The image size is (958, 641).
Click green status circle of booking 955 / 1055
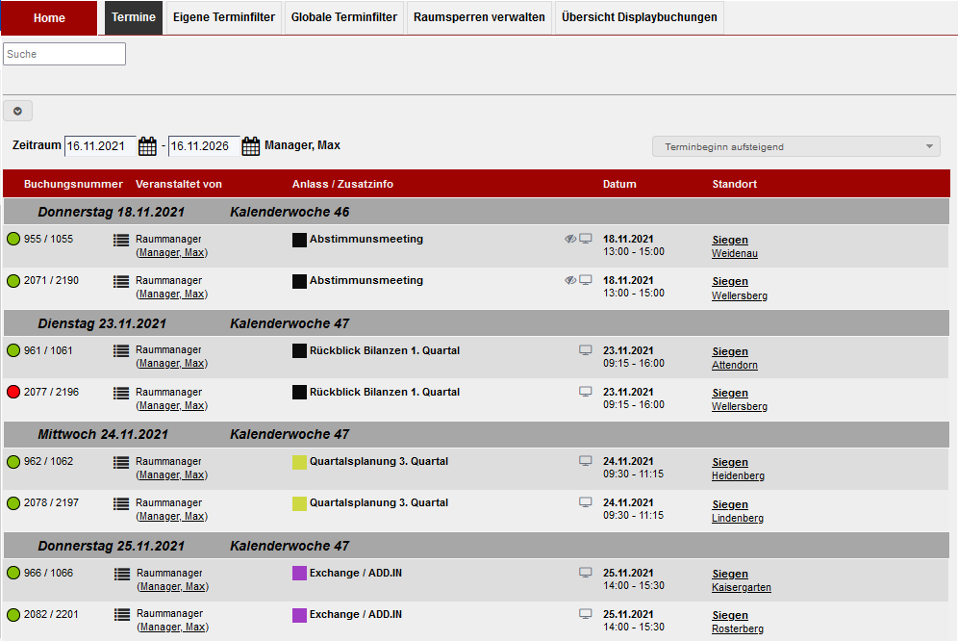[13, 239]
